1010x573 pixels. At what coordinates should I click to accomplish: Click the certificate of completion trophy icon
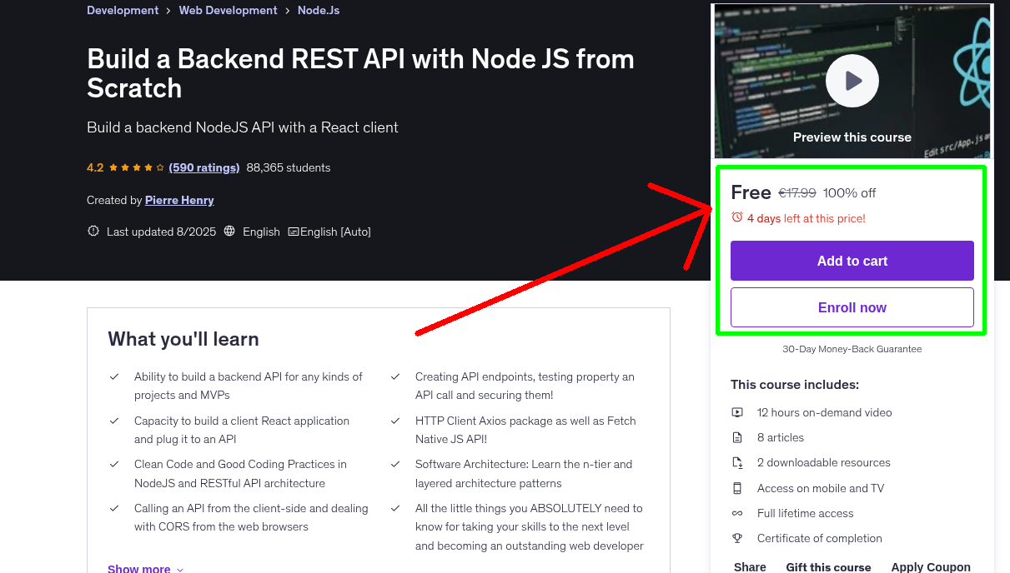click(x=737, y=538)
